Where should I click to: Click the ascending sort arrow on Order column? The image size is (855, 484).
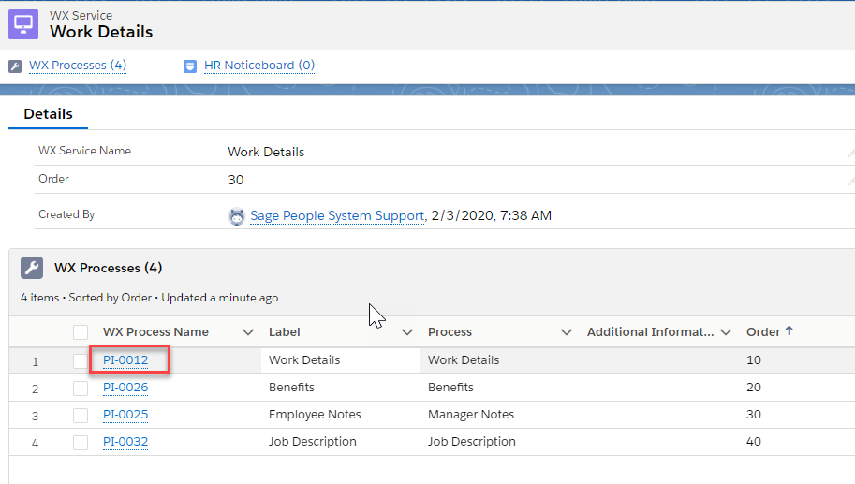click(789, 331)
